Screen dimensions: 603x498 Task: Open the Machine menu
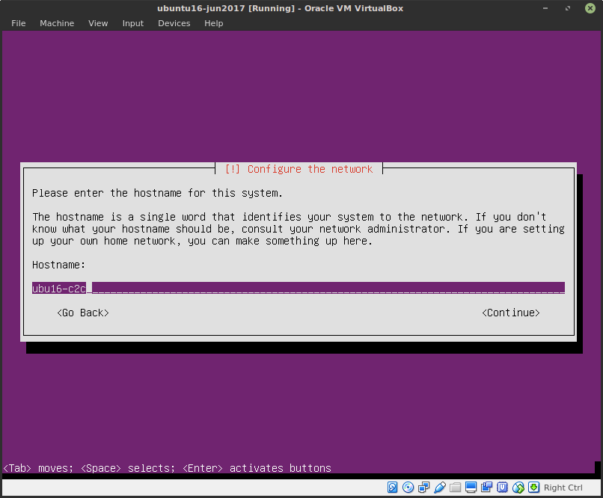click(57, 23)
